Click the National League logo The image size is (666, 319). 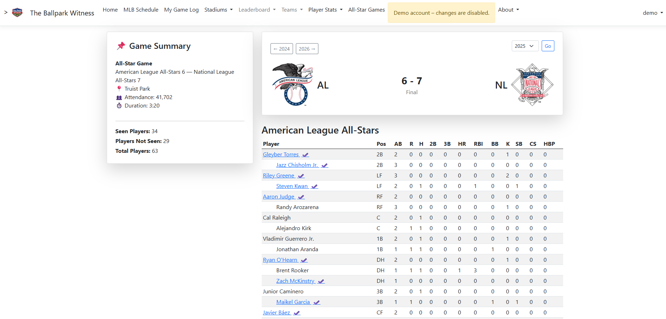532,85
